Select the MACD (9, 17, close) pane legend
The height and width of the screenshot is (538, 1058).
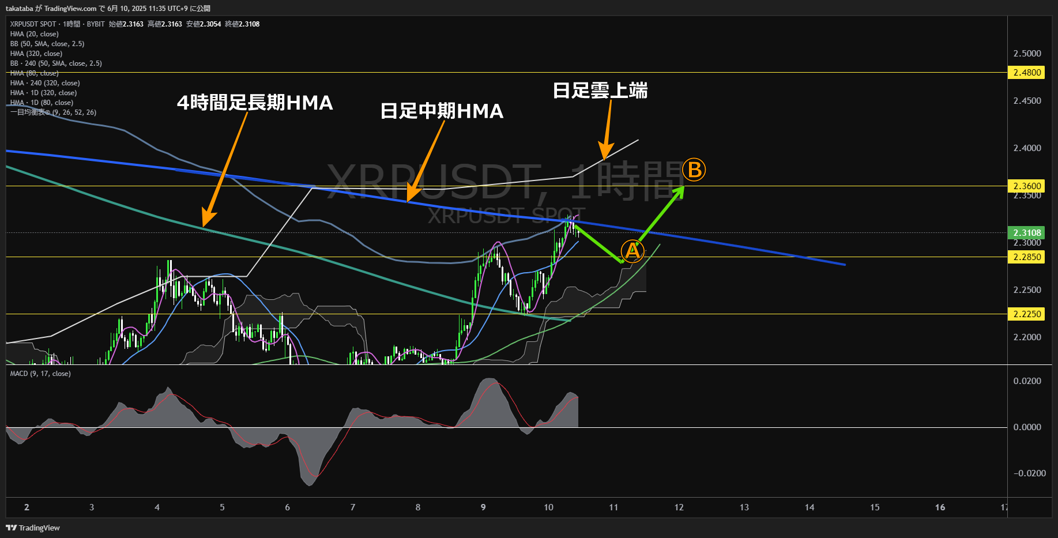(x=40, y=374)
